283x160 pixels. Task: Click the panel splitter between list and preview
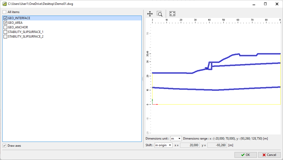pos(143,79)
